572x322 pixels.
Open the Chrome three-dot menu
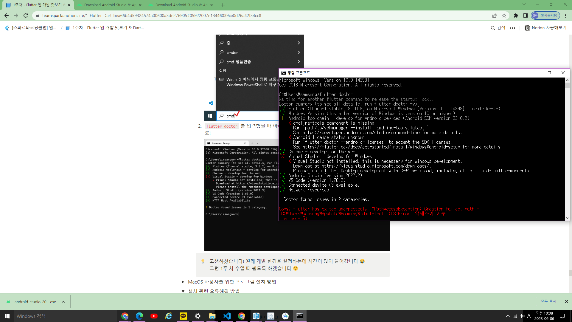click(566, 16)
